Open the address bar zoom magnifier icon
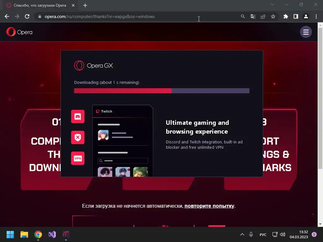This screenshot has width=323, height=242. click(x=243, y=16)
